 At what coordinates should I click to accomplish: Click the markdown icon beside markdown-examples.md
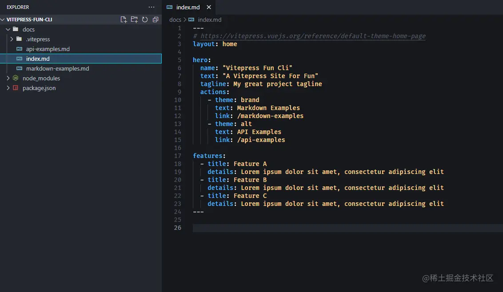click(x=19, y=68)
